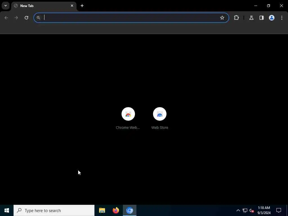
Task: Minimize the browser window
Action: point(255,6)
